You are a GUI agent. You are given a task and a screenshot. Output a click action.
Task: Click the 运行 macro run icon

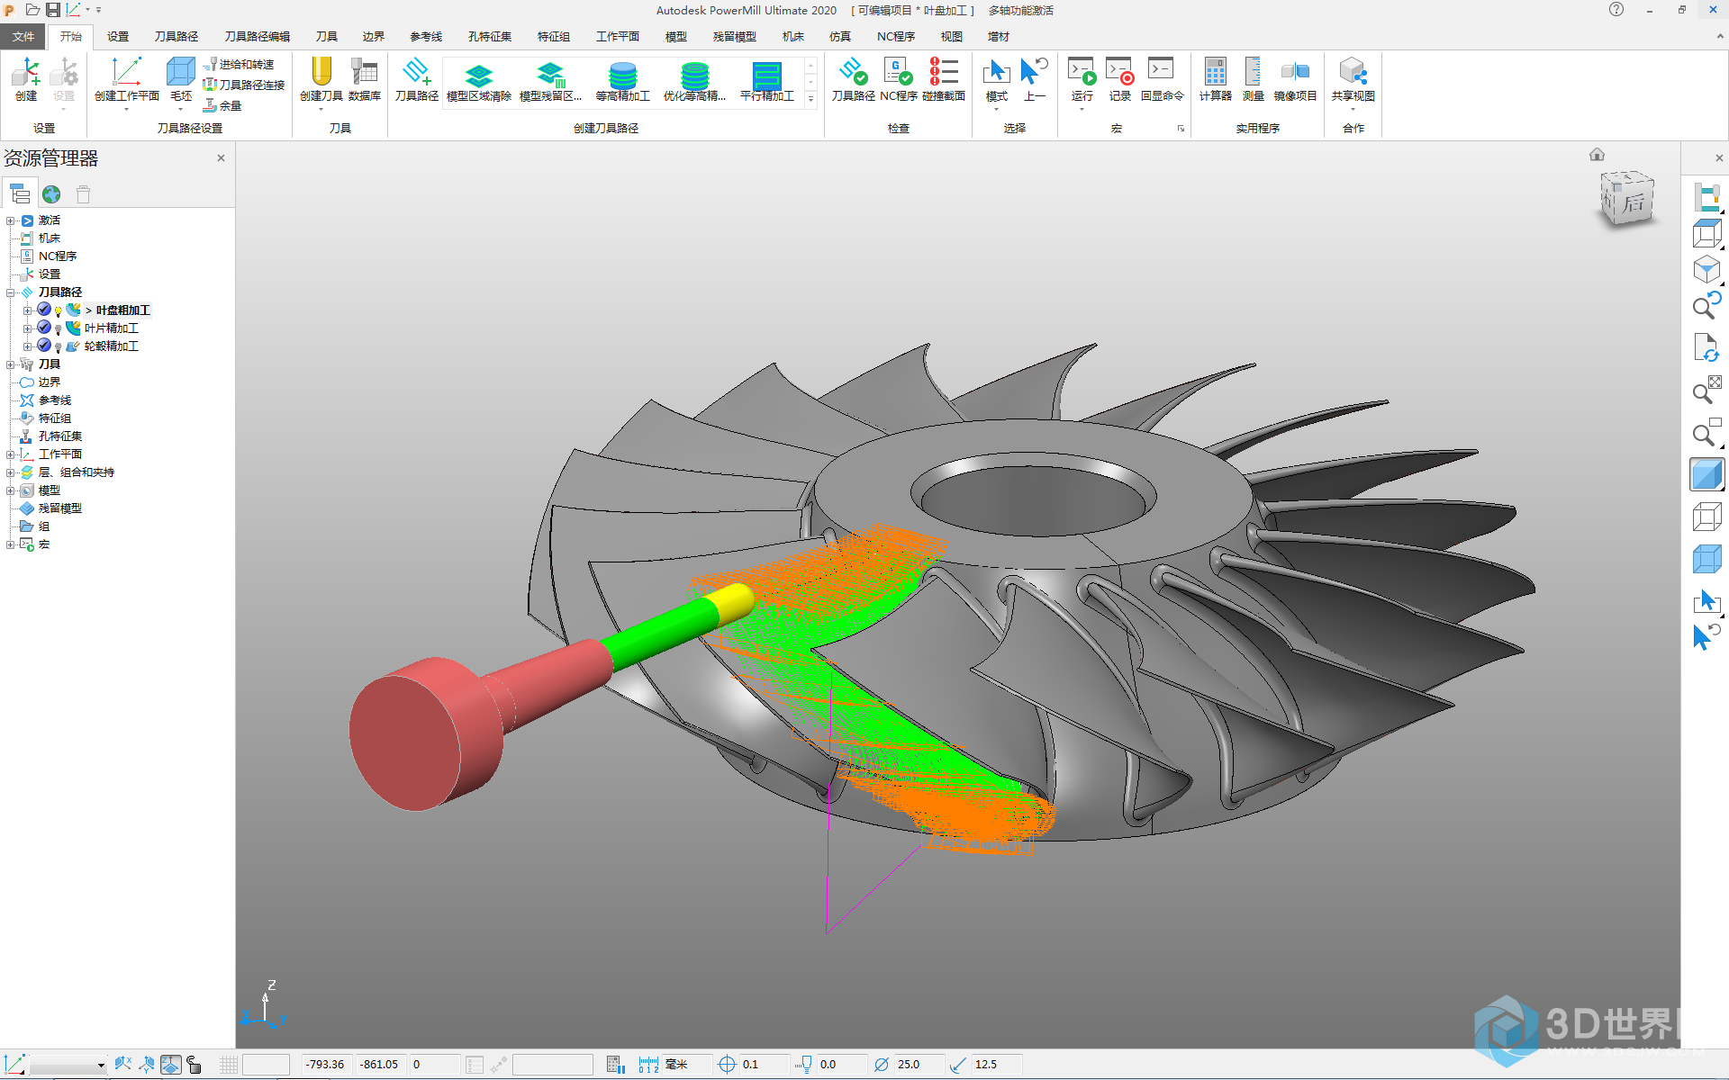click(1082, 72)
